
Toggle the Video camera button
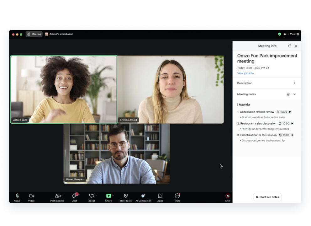pos(31,198)
